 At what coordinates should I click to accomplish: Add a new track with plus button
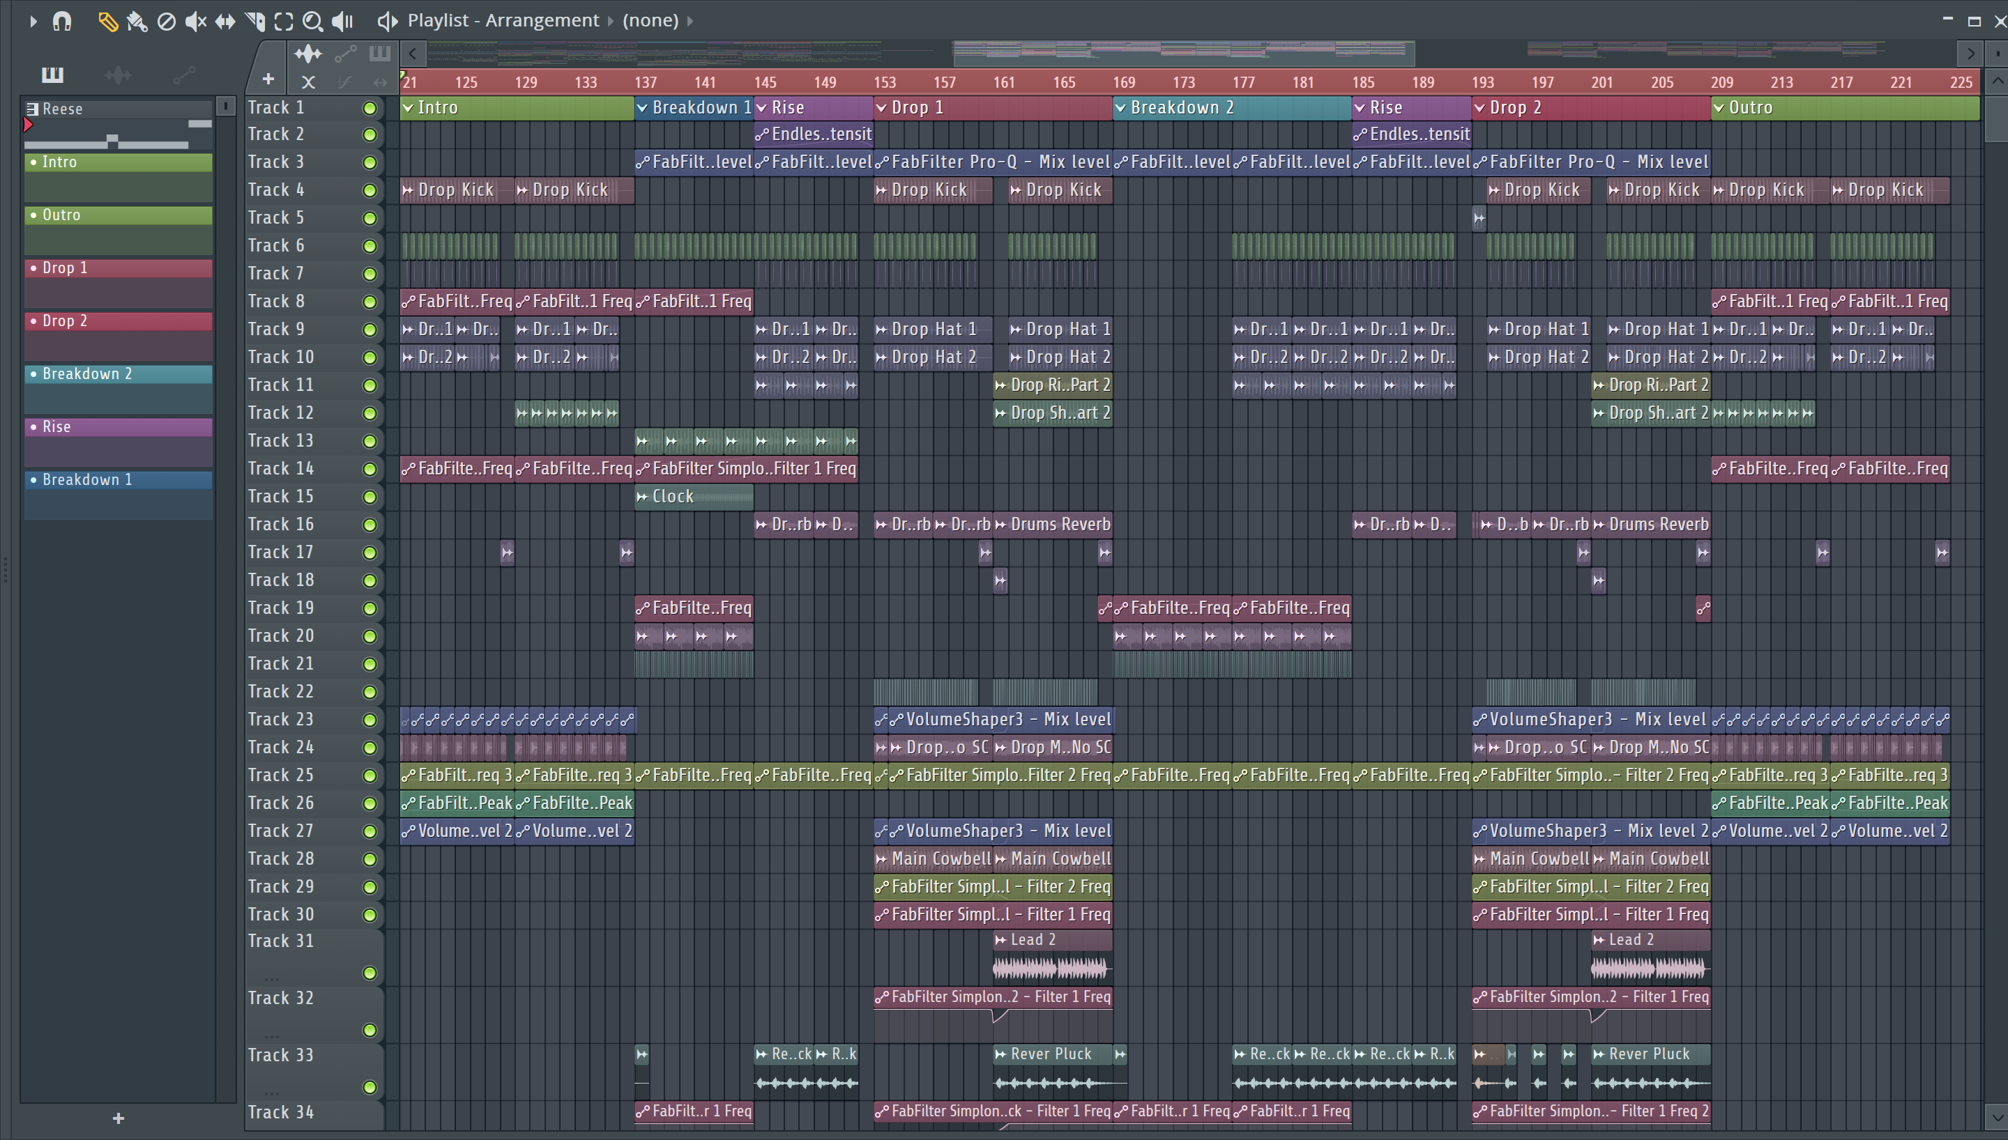click(268, 79)
